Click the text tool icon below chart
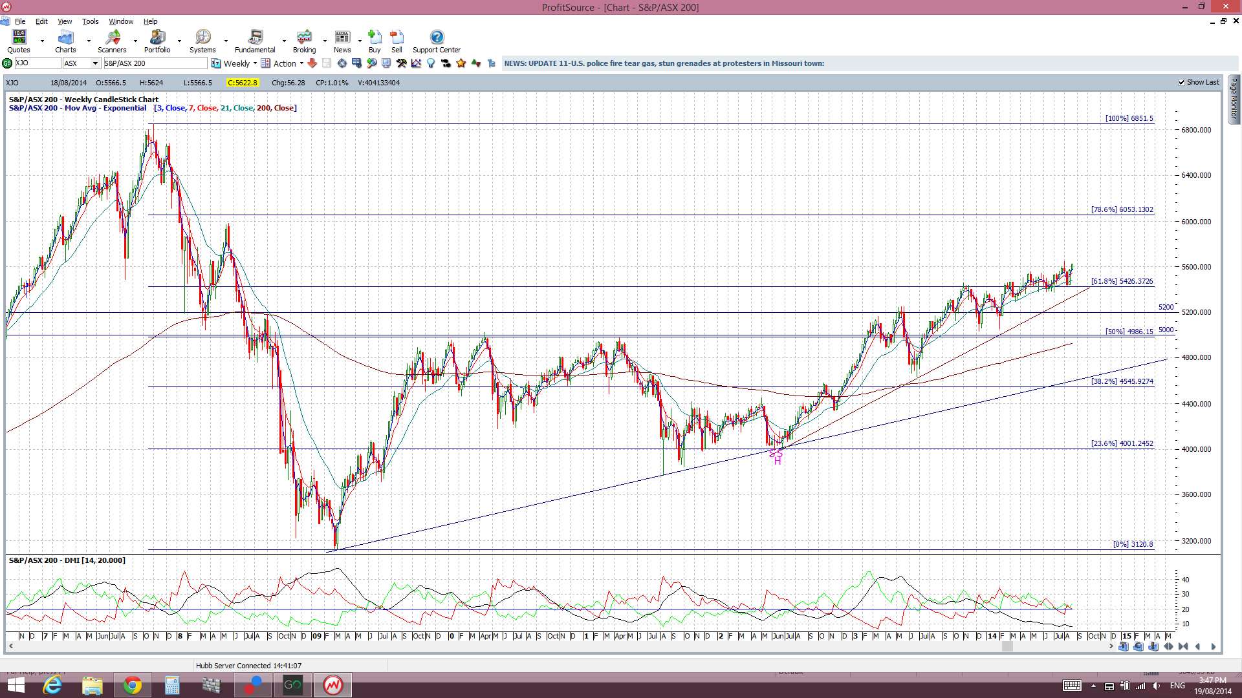This screenshot has width=1242, height=698. (x=1124, y=646)
